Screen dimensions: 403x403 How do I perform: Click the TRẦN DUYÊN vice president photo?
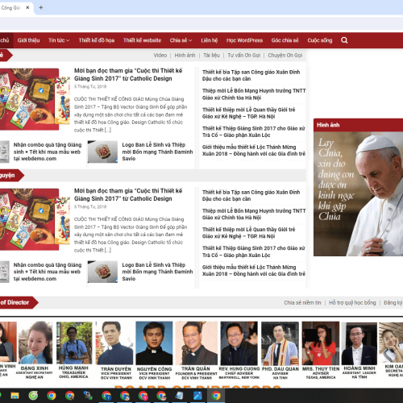click(114, 343)
